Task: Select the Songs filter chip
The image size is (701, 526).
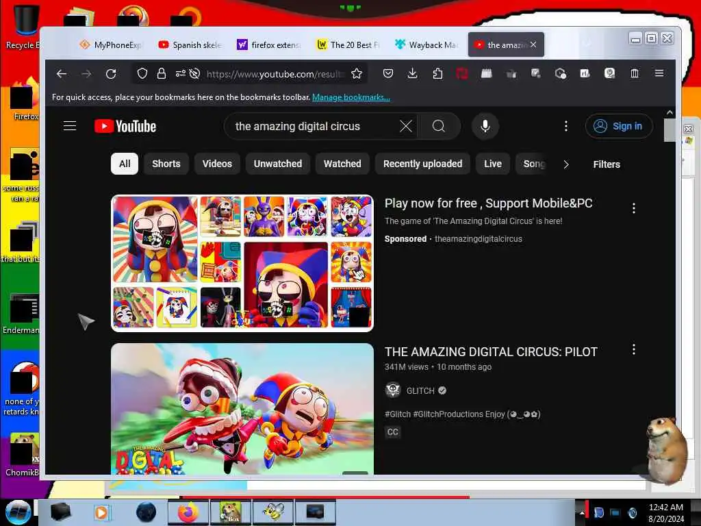Action: (532, 164)
